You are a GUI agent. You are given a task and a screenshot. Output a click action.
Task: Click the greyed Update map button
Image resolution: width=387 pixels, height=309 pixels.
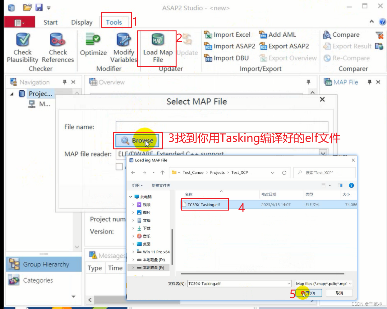pyautogui.click(x=187, y=45)
